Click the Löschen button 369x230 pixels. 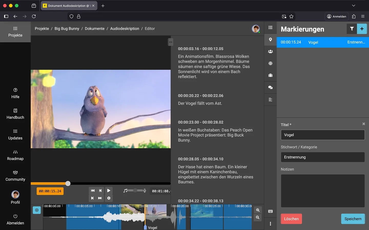291,219
